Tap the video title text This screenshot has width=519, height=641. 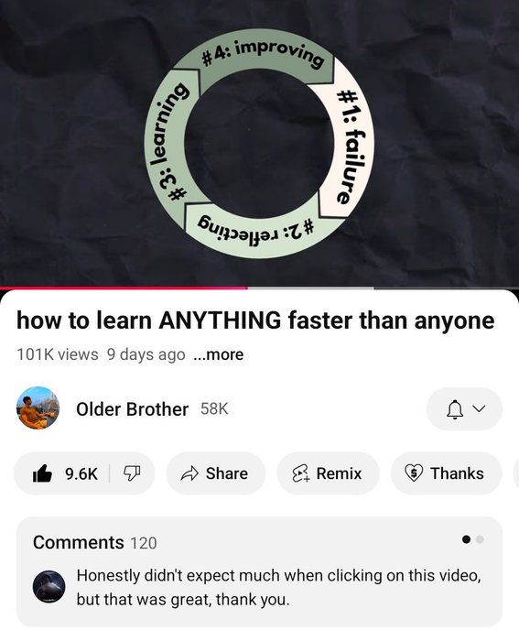255,320
